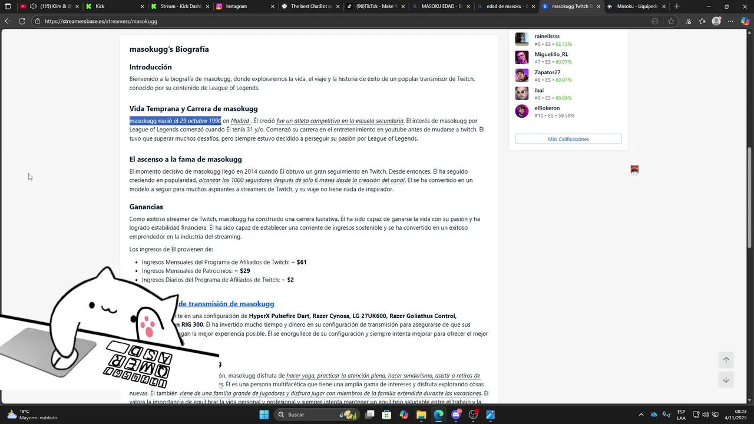
Task: Mute the Klim YouTube tab audio icon
Action: (x=33, y=6)
